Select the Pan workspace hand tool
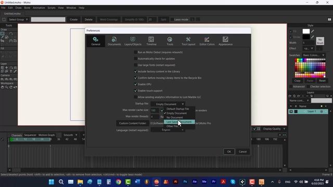Image resolution: width=333 pixels, height=187 pixels. 2,87
